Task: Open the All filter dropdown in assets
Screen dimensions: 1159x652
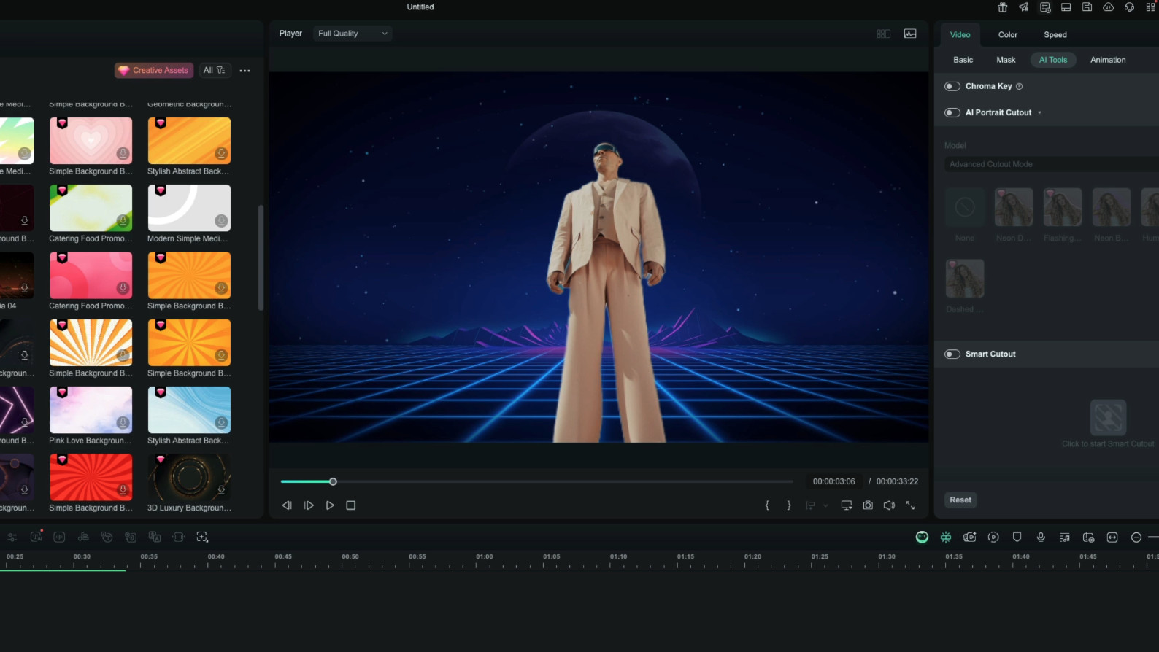Action: pos(214,70)
